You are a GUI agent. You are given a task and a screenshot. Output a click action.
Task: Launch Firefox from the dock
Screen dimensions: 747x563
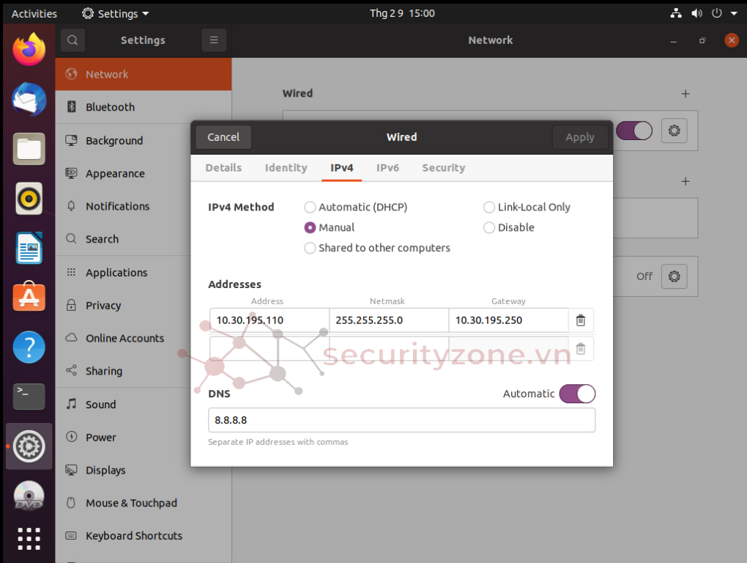(29, 50)
